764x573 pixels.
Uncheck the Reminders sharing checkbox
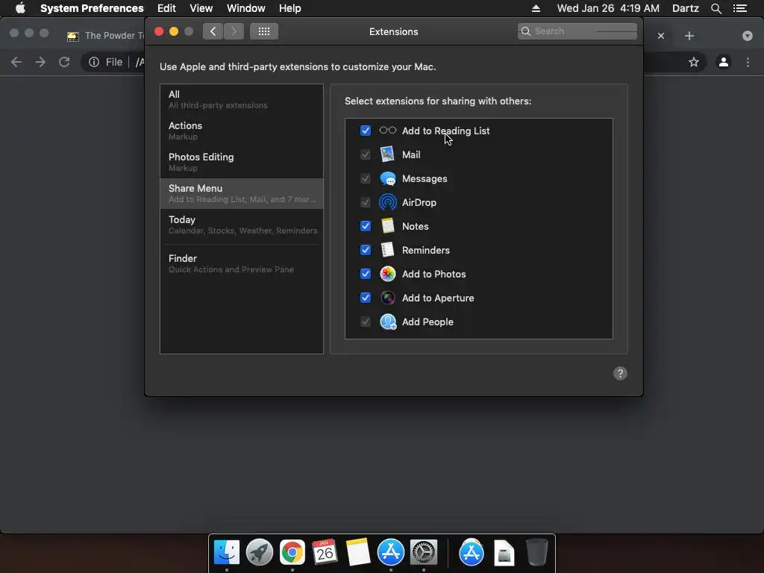click(366, 250)
